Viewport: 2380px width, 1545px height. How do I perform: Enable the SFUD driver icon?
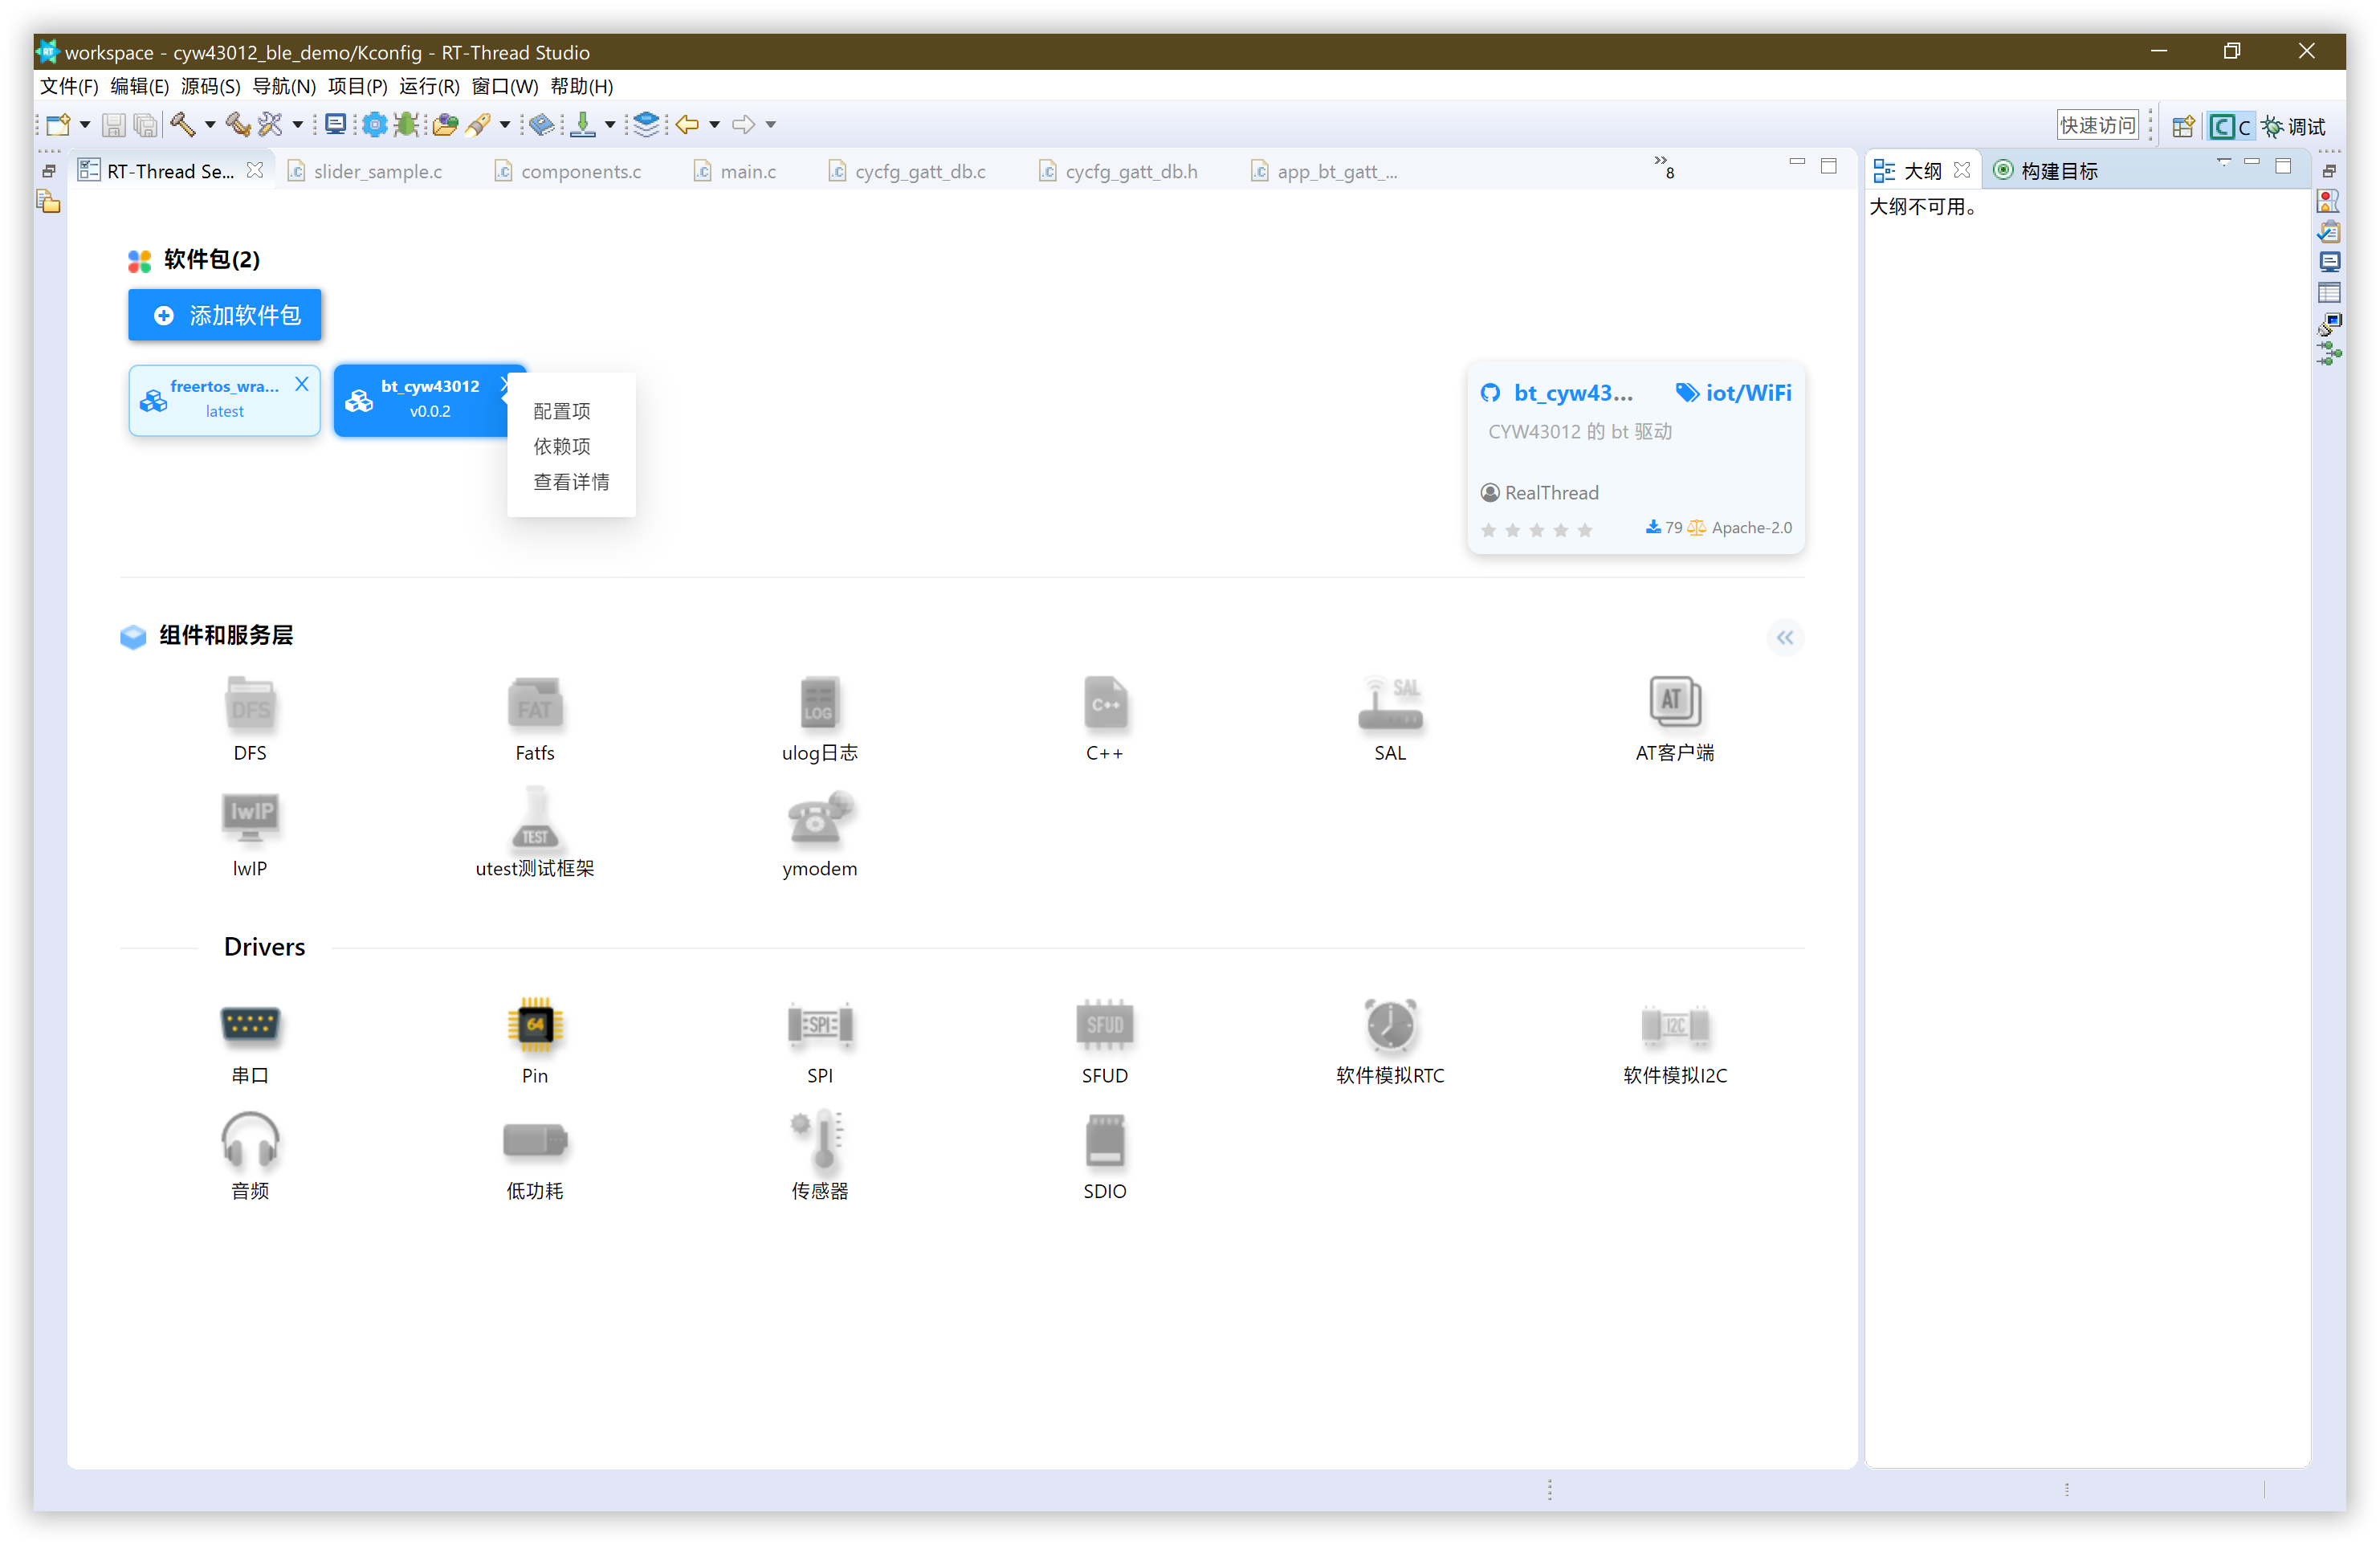(x=1105, y=1025)
